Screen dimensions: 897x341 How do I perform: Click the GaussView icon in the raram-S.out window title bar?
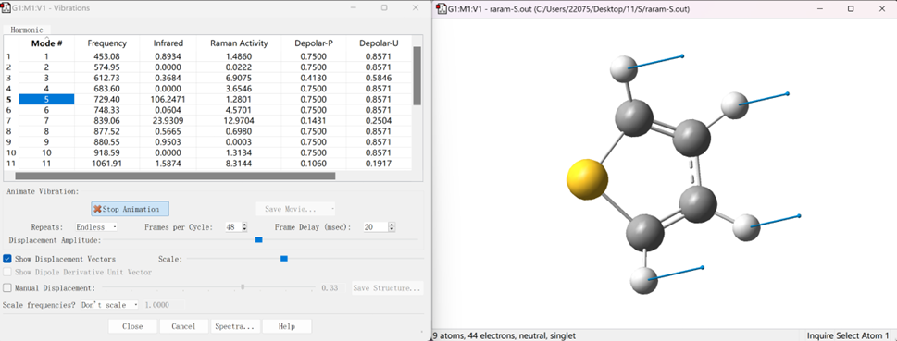point(441,8)
